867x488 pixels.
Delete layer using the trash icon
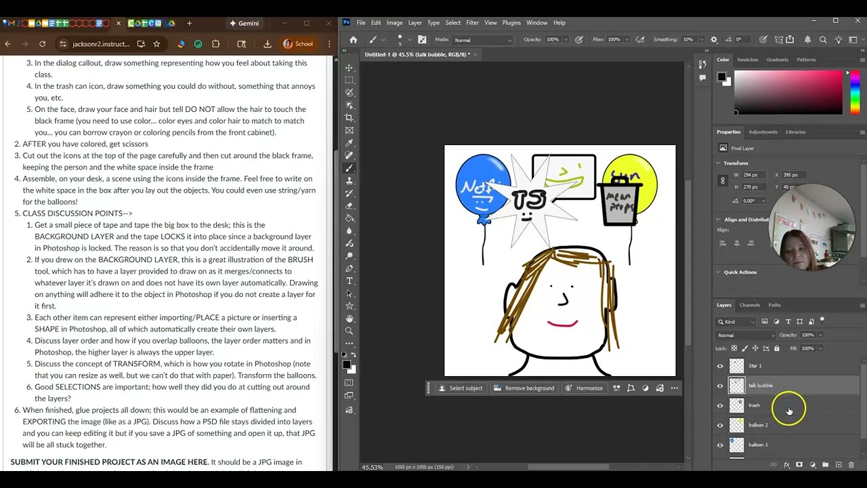851,465
